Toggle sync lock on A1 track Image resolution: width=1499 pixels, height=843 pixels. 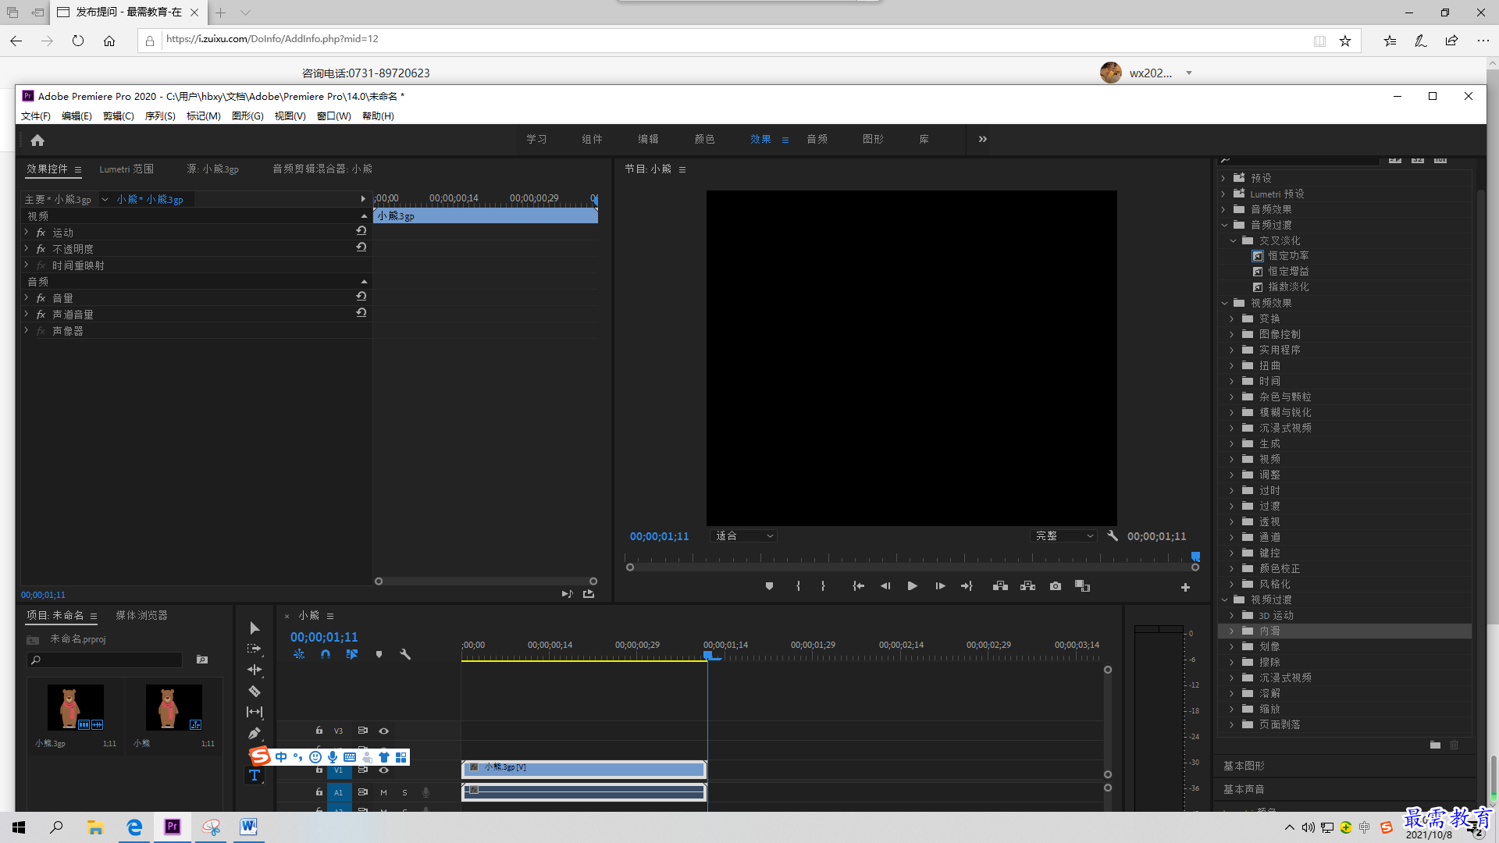tap(362, 792)
